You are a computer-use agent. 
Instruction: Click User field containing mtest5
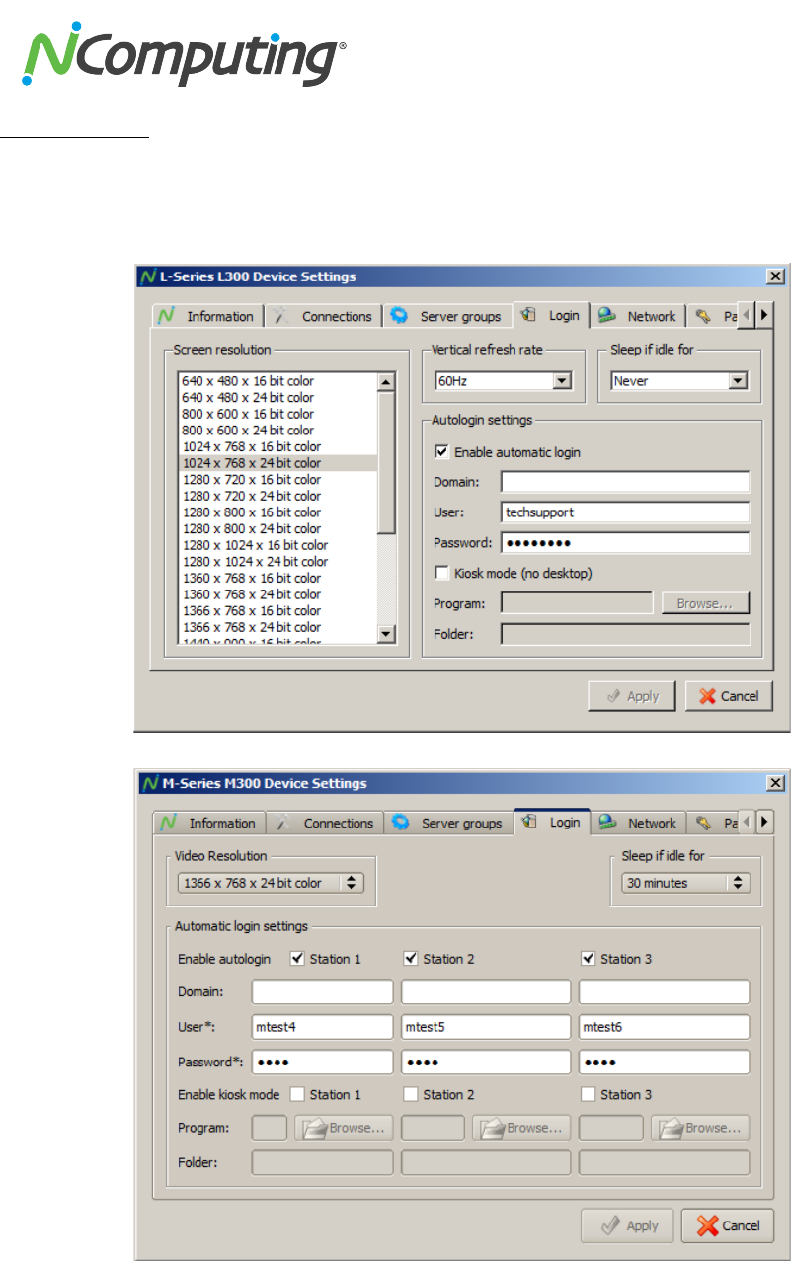click(486, 1026)
